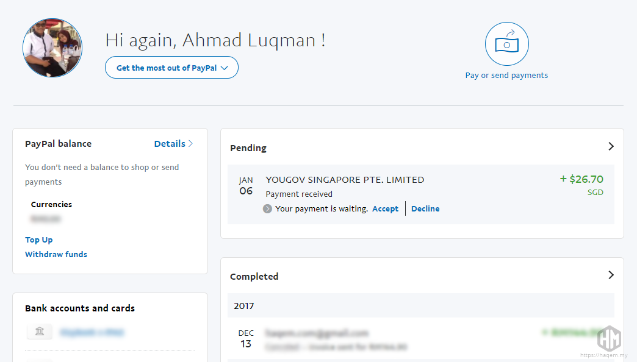Viewport: 637px width, 362px height.
Task: Open the profile photo
Action: click(x=52, y=48)
